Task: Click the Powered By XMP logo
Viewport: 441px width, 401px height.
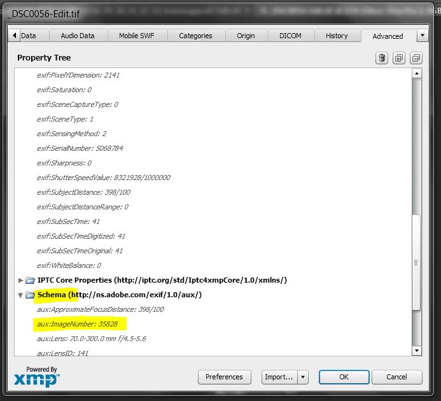Action: click(36, 377)
